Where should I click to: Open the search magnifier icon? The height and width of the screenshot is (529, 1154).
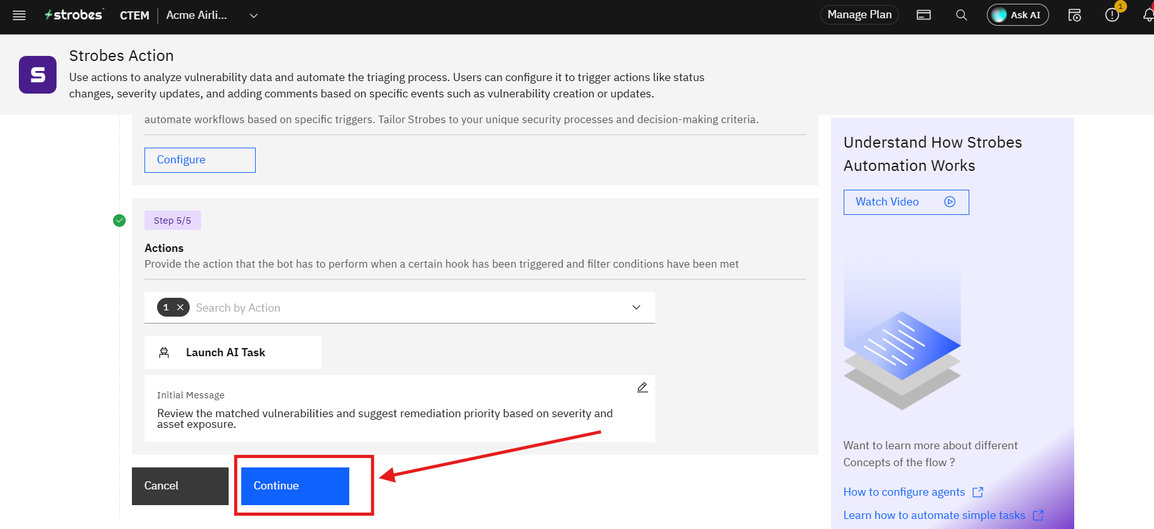(x=961, y=15)
